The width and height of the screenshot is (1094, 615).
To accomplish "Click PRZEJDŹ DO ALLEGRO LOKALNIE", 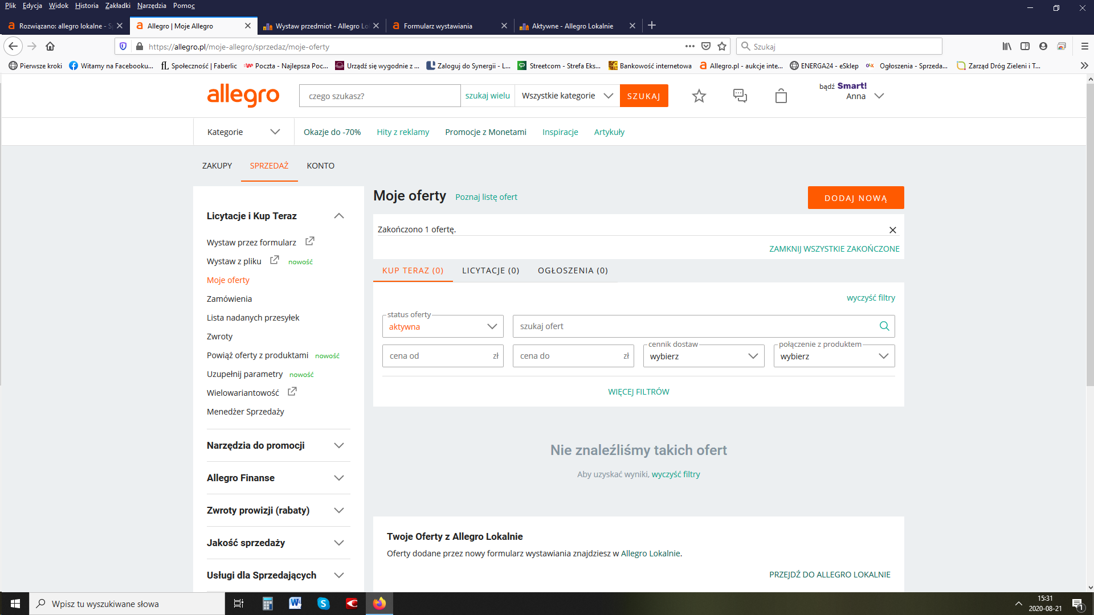I will pos(830,575).
